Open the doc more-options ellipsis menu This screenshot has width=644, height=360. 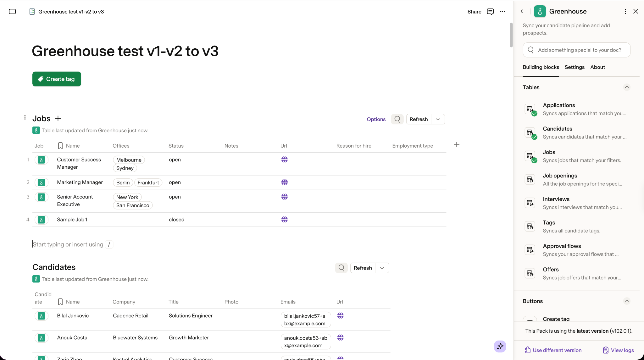tap(502, 12)
